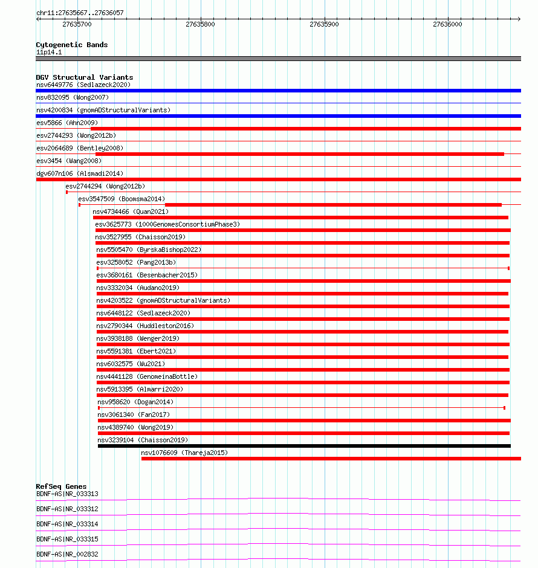Click nsv4441128 (GenomeinaBottle) label
This screenshot has height=568, width=538.
point(147,376)
